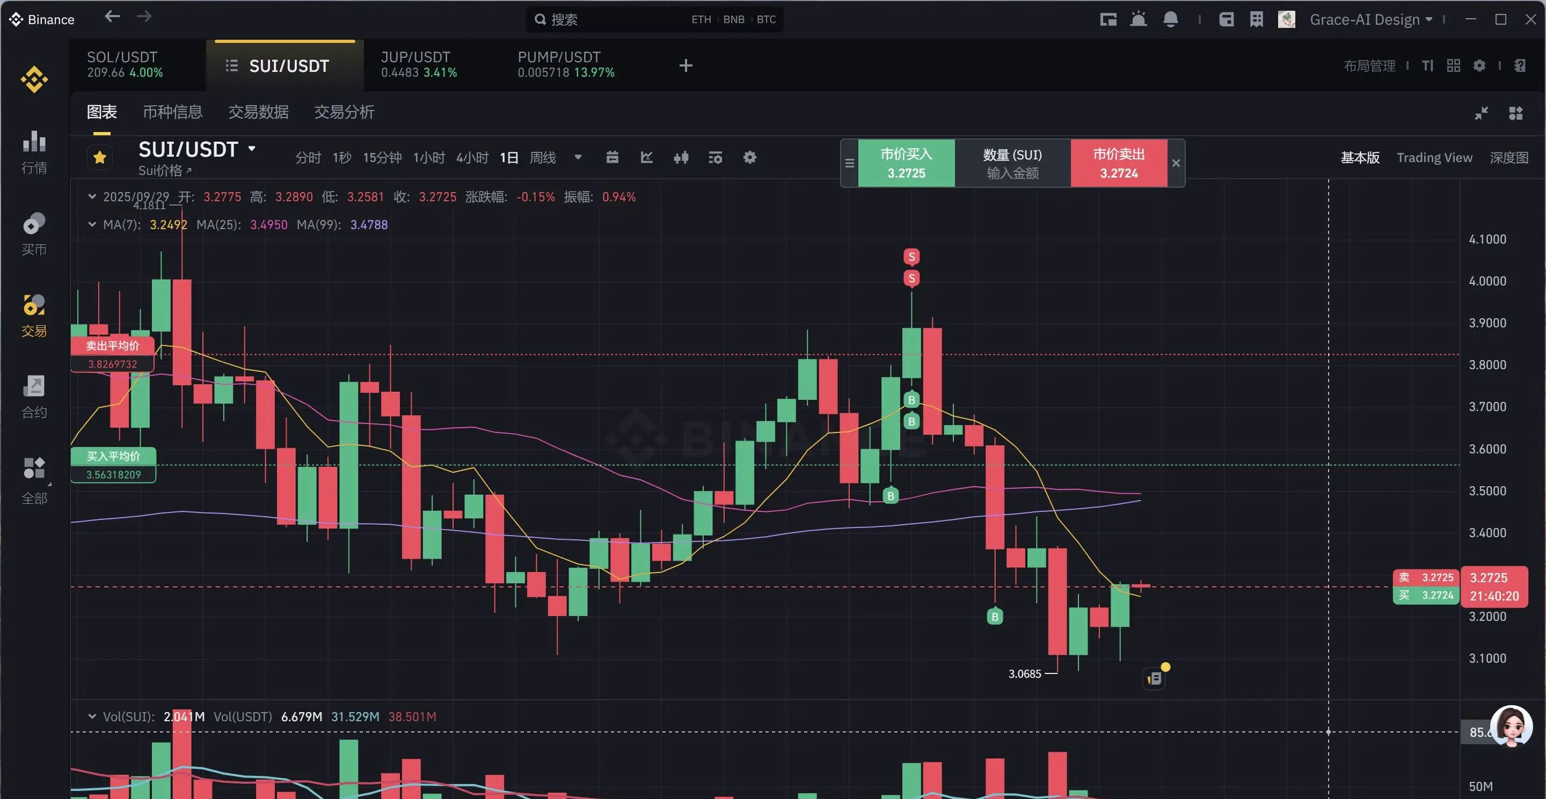This screenshot has width=1546, height=799.
Task: Go back with the left arrow
Action: pos(112,16)
